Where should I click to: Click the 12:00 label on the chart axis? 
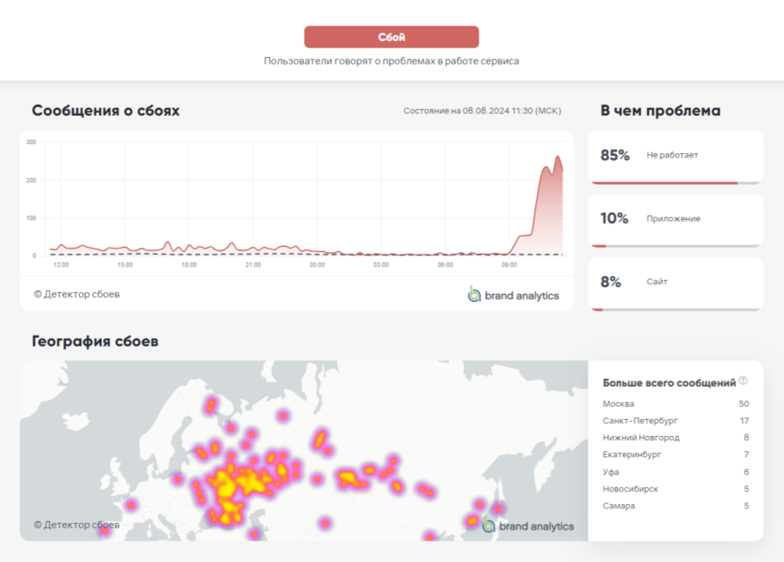tap(61, 265)
